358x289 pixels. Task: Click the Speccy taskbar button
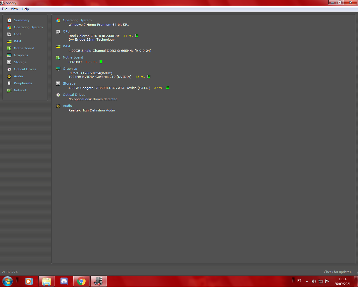[x=99, y=281]
